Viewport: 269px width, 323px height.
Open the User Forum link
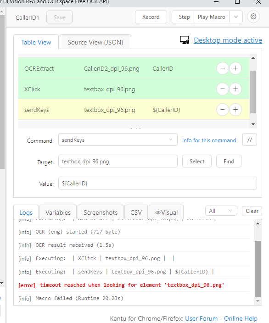pos(202,318)
